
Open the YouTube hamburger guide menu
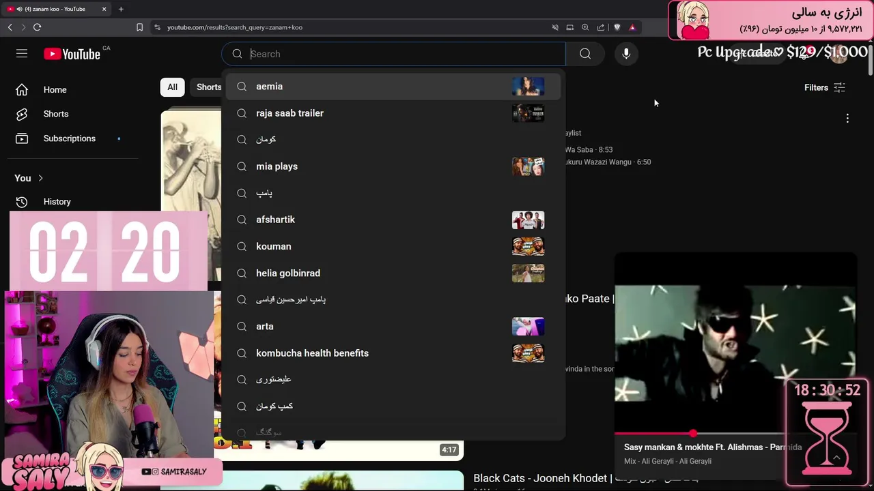pos(22,53)
